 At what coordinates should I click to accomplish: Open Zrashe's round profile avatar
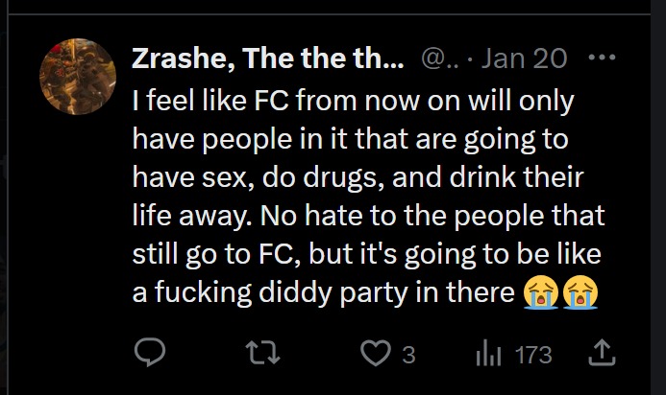(x=78, y=77)
